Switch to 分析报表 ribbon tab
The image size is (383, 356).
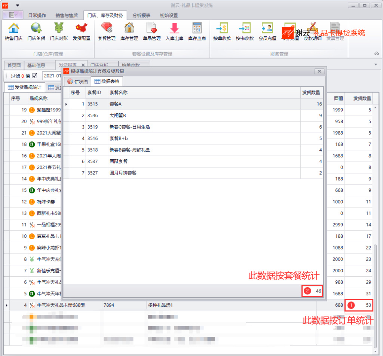141,15
